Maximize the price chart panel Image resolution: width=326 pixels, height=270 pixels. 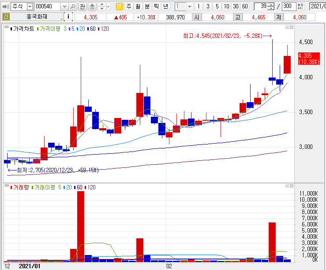pyautogui.click(x=287, y=27)
